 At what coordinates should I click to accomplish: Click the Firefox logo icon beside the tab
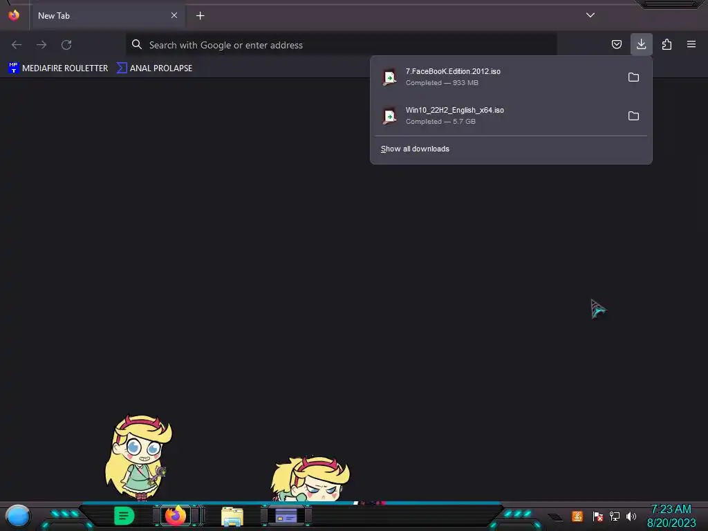[x=14, y=15]
